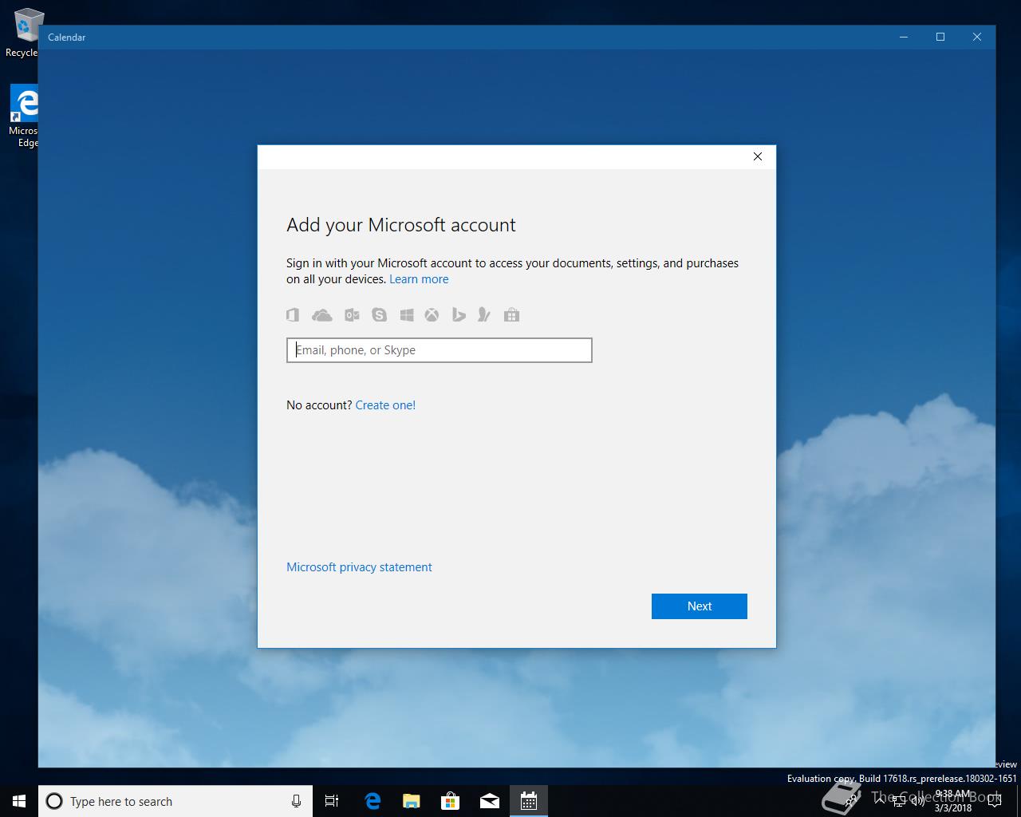This screenshot has height=817, width=1021.
Task: Click the Add your Microsoft account heading
Action: 401,225
